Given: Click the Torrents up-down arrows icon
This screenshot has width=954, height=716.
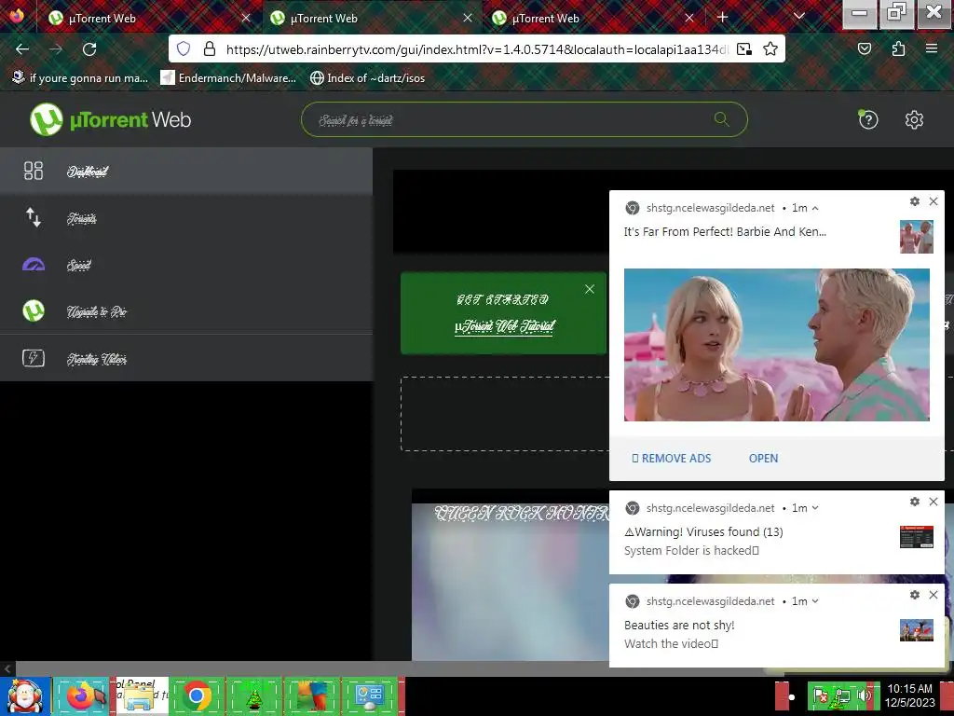Looking at the screenshot, I should pos(34,217).
